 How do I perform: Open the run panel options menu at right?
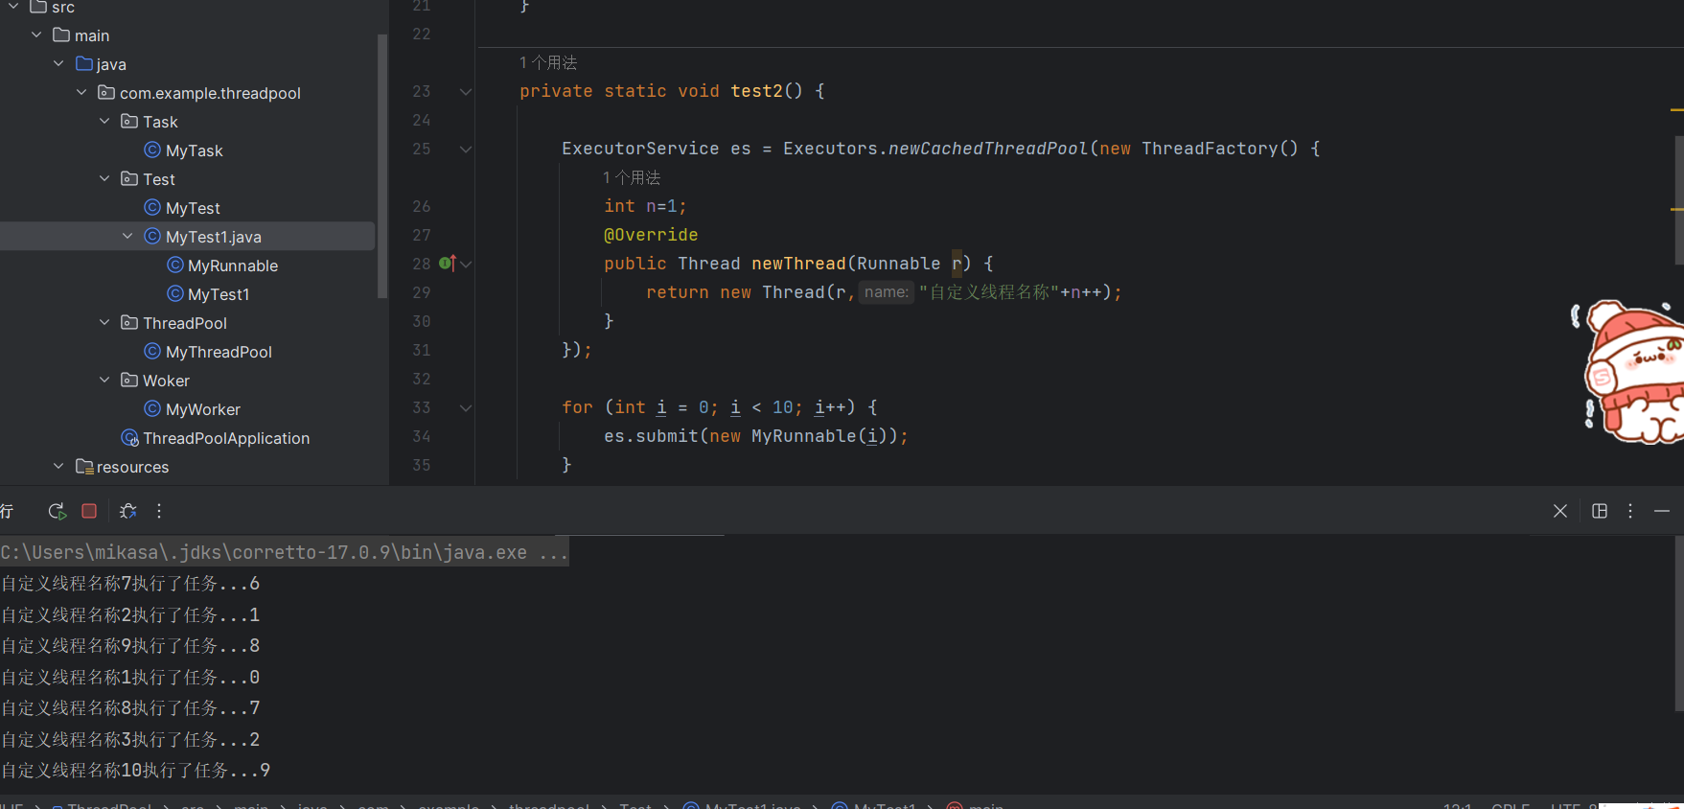[1629, 511]
